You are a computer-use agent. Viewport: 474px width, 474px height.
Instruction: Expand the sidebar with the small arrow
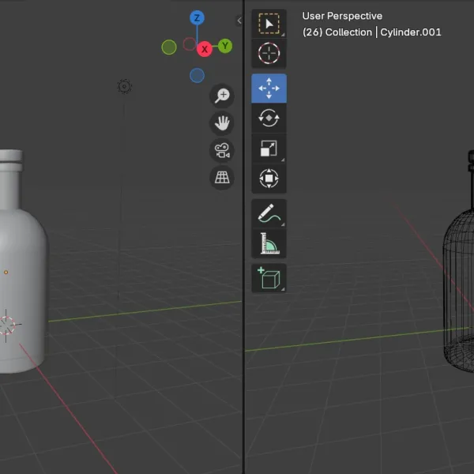[x=239, y=21]
